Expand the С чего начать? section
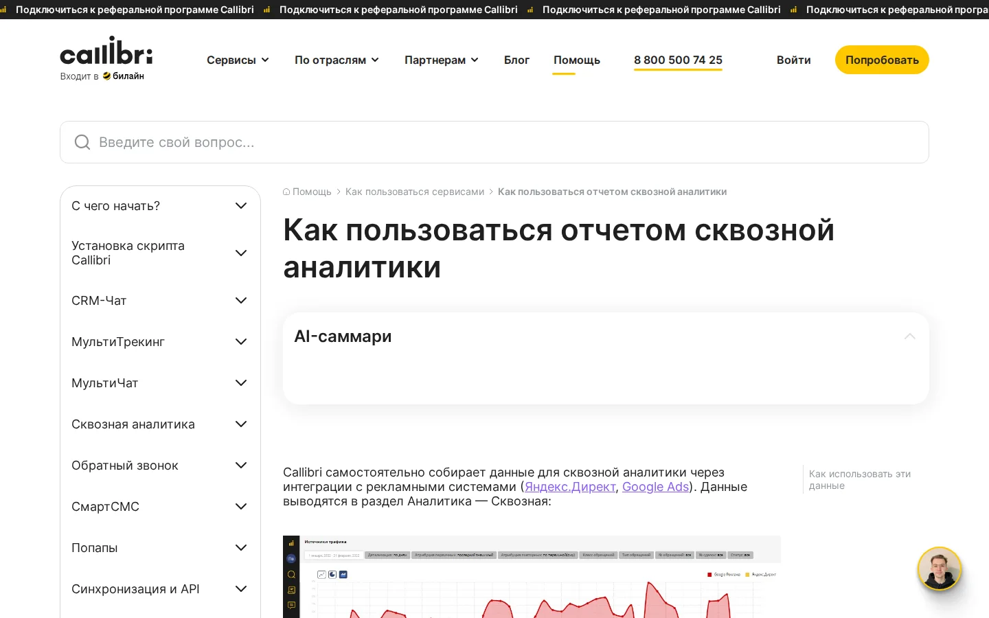This screenshot has height=618, width=989. (x=159, y=206)
